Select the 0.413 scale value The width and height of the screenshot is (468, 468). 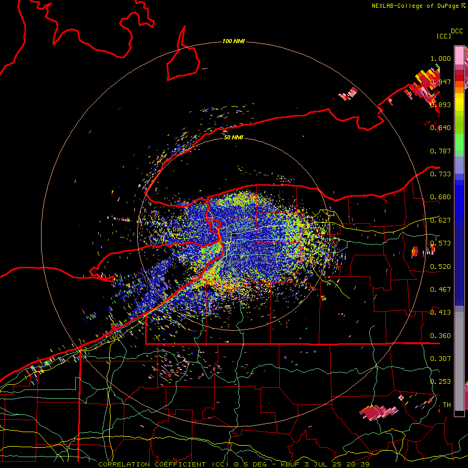tap(440, 313)
